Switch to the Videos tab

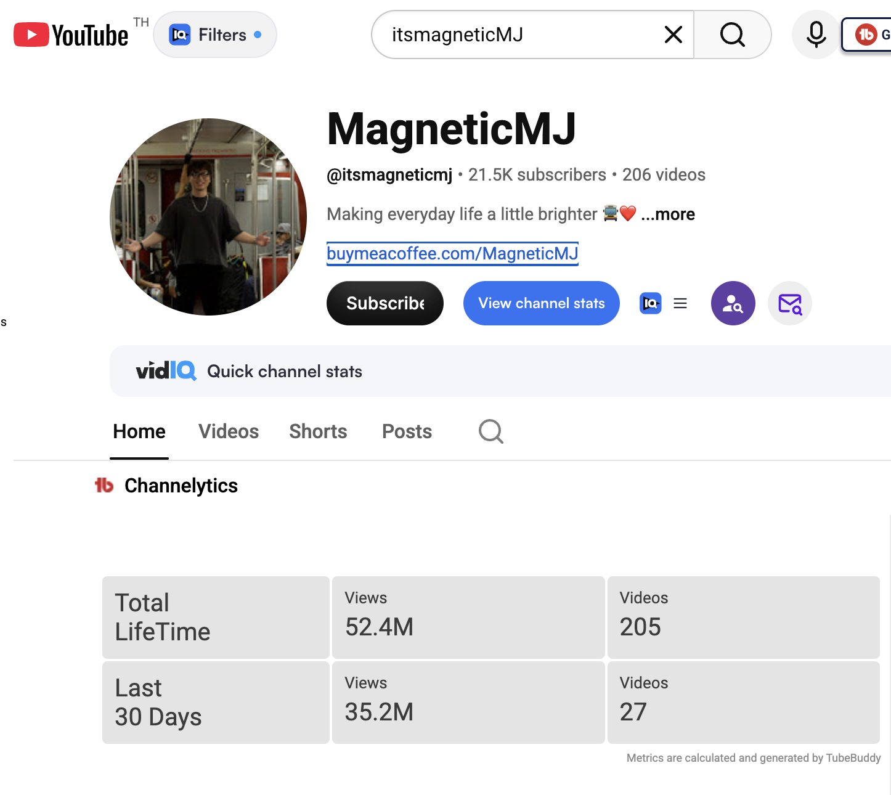229,431
